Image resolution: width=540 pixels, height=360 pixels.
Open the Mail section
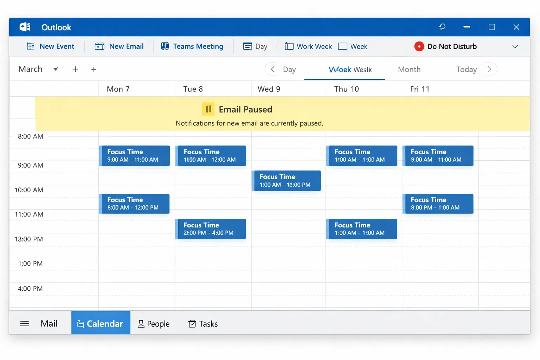tap(49, 323)
